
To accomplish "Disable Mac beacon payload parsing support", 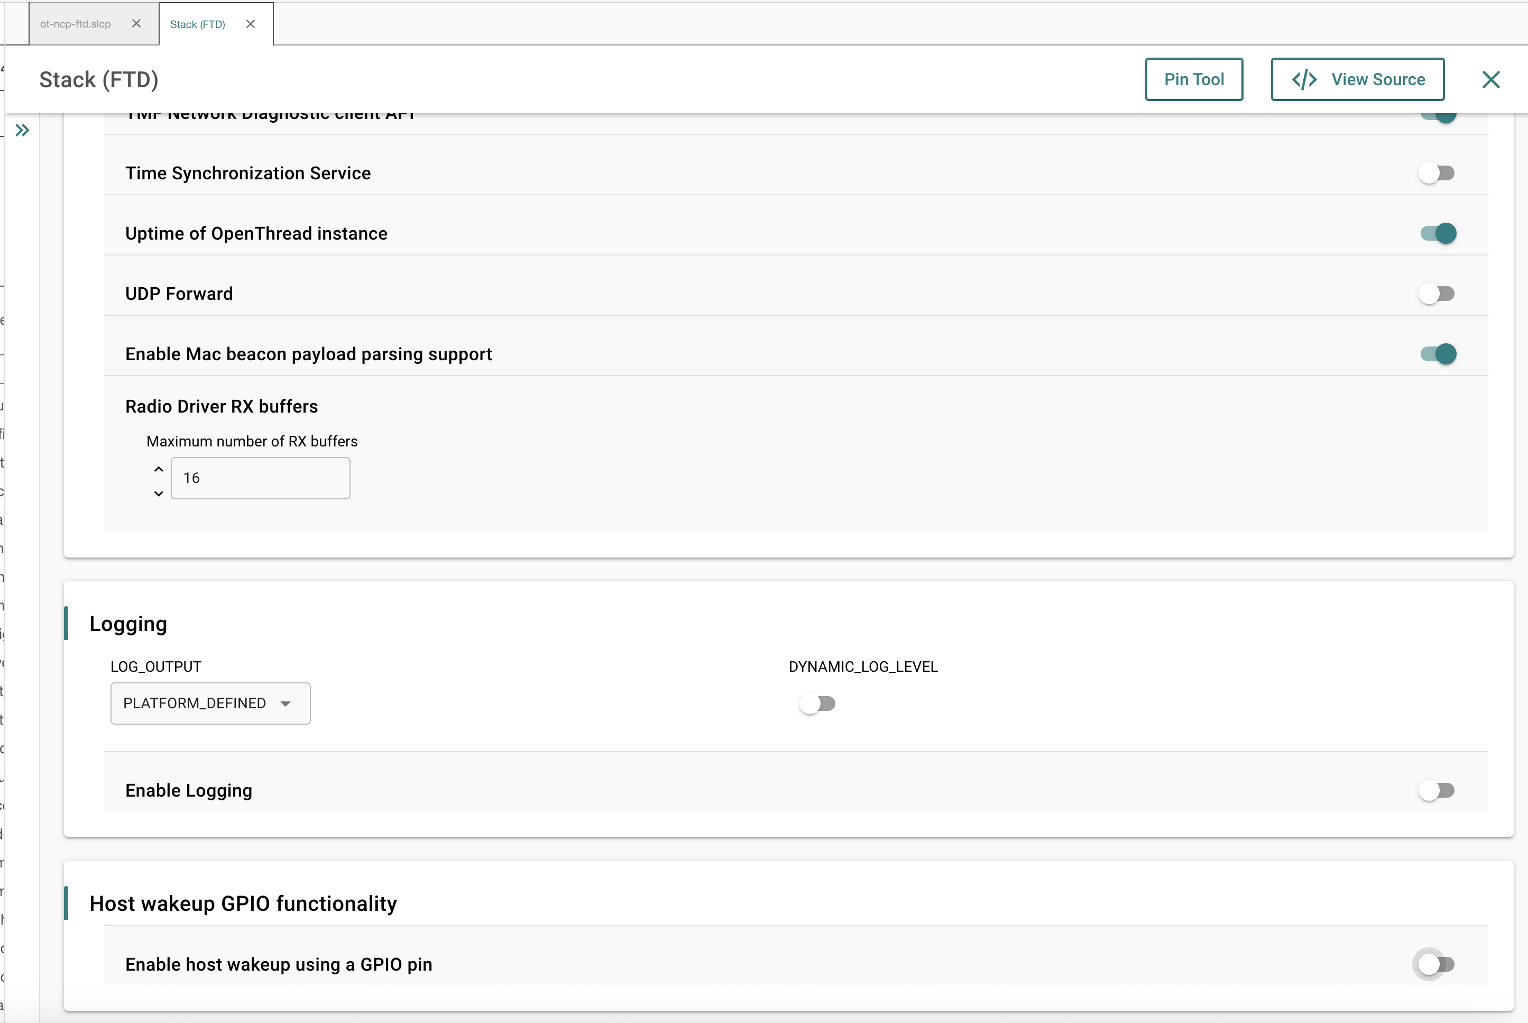I will pyautogui.click(x=1438, y=354).
